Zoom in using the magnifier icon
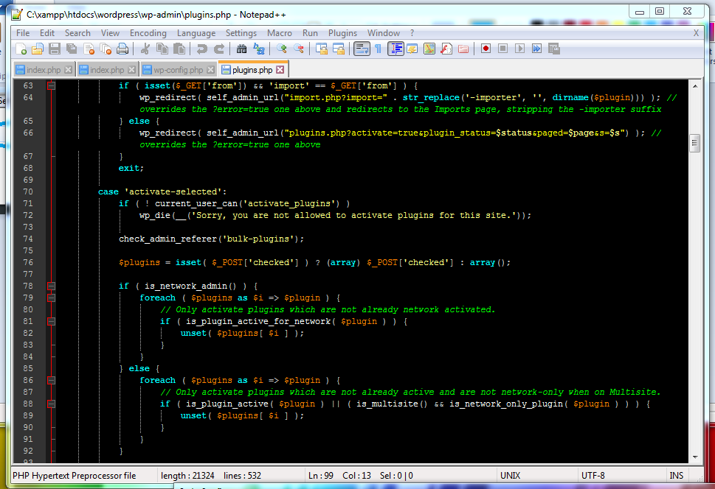This screenshot has width=715, height=489. [282, 49]
